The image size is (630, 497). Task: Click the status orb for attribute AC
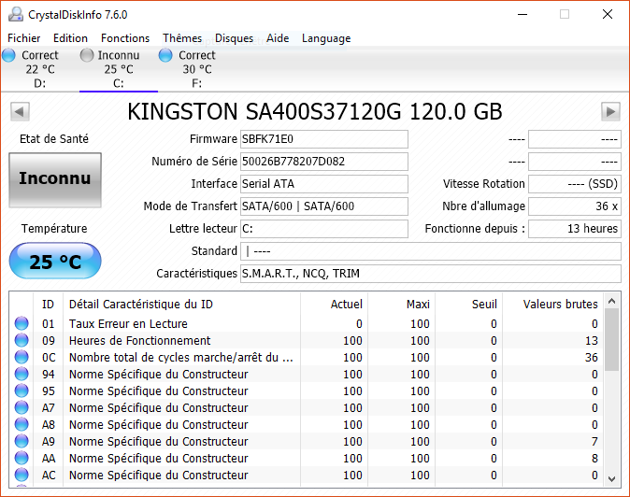(x=21, y=476)
